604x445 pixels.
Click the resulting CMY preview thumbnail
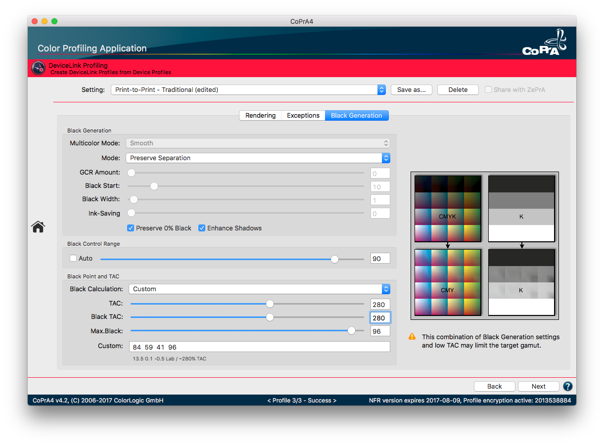(448, 282)
